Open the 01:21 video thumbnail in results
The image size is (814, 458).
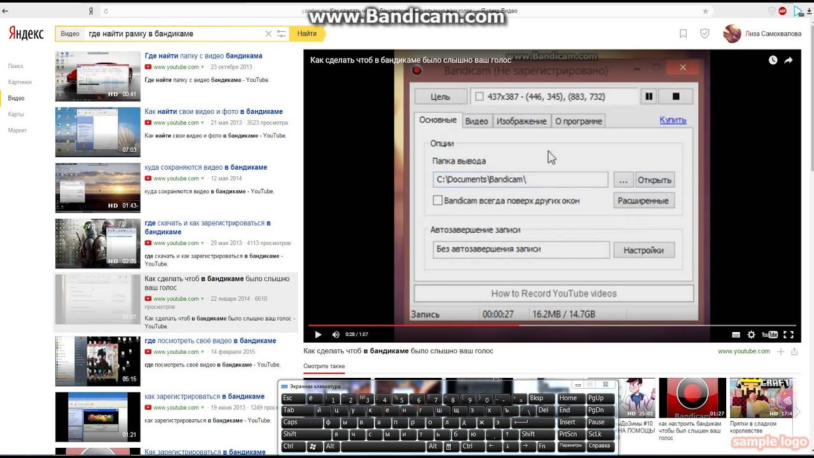pos(98,417)
